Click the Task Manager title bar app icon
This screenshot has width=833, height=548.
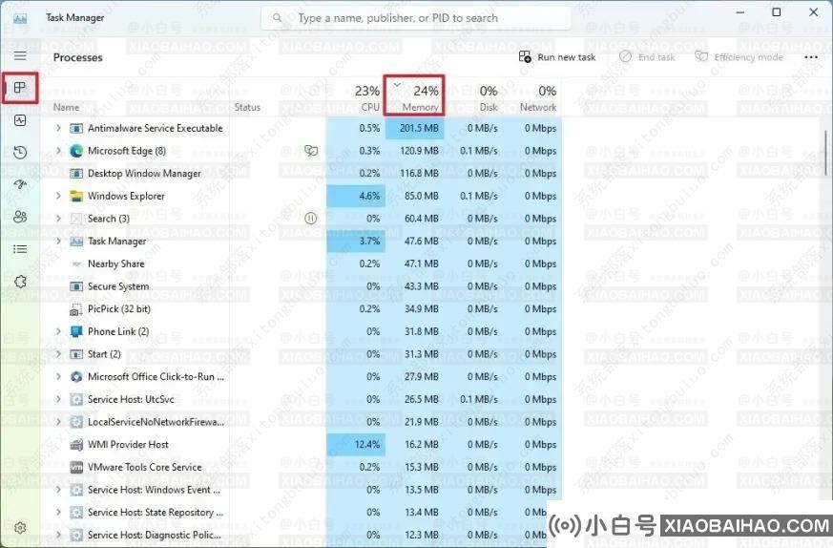(x=20, y=18)
